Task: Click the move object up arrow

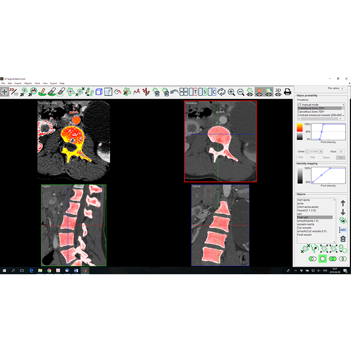Action: (x=343, y=203)
